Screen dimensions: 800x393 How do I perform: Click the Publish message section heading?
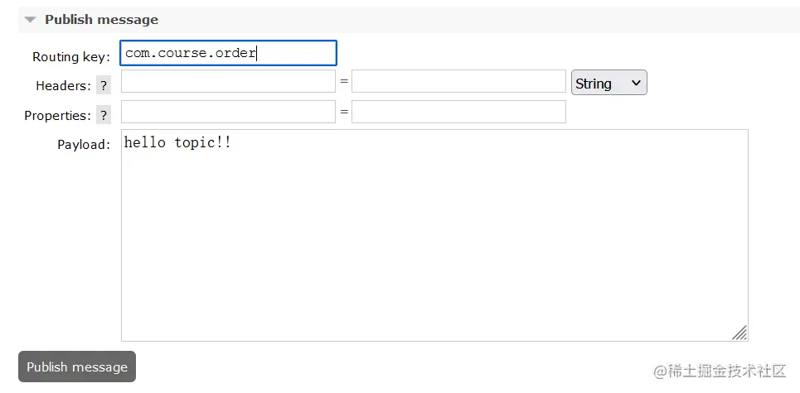[x=101, y=19]
